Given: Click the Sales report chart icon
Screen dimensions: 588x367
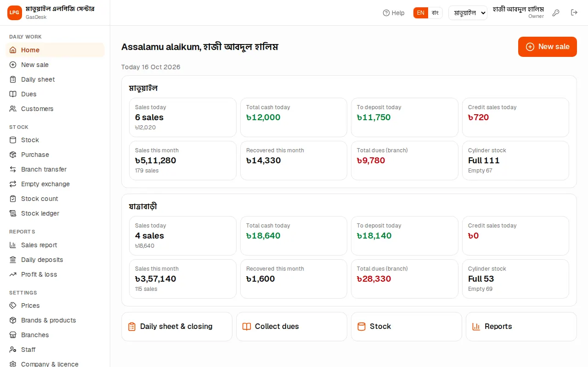Looking at the screenshot, I should [x=13, y=245].
